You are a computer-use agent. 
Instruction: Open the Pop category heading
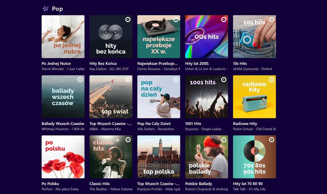[x=57, y=9]
